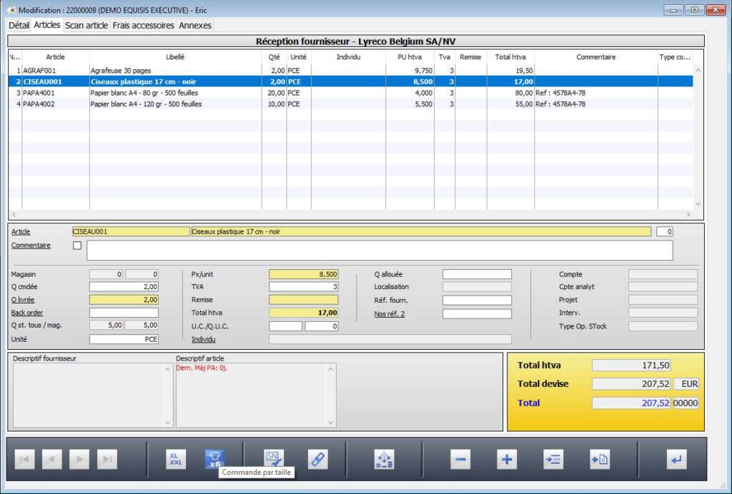Click the Commentaire column header

(595, 57)
